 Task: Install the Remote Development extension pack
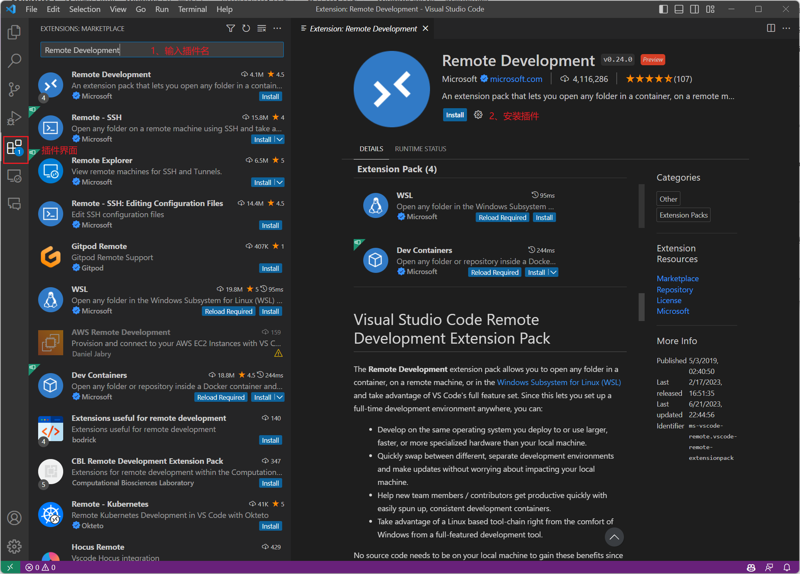coord(455,115)
